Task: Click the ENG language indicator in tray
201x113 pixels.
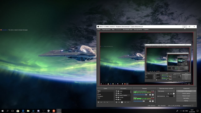Action: 186,111
